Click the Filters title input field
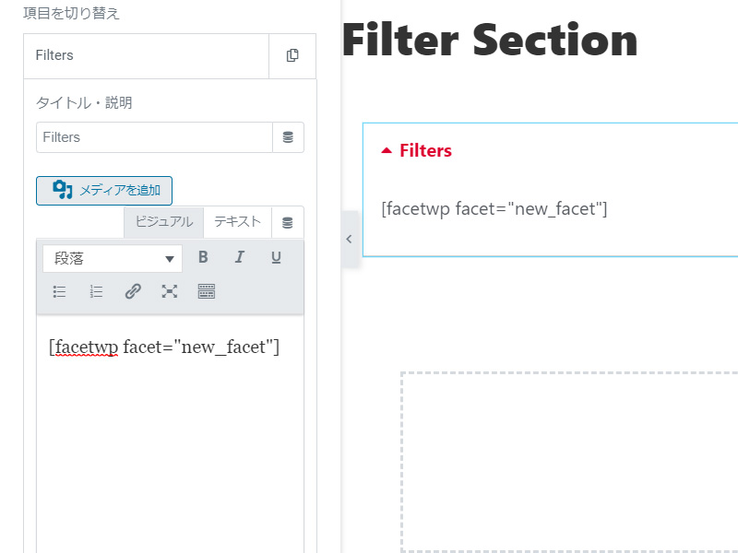This screenshot has width=738, height=553. [x=154, y=137]
